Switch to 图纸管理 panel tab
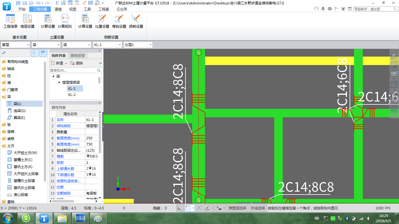The image size is (399, 224). (78, 55)
